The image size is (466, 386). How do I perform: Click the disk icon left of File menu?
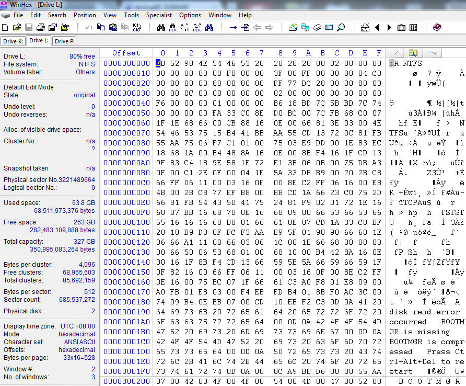point(5,15)
